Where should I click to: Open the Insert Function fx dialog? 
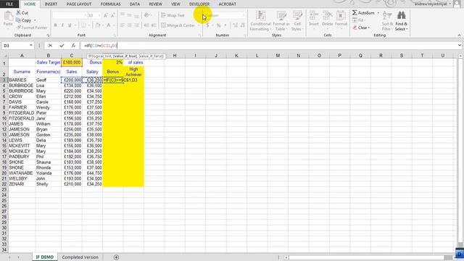tap(73, 46)
